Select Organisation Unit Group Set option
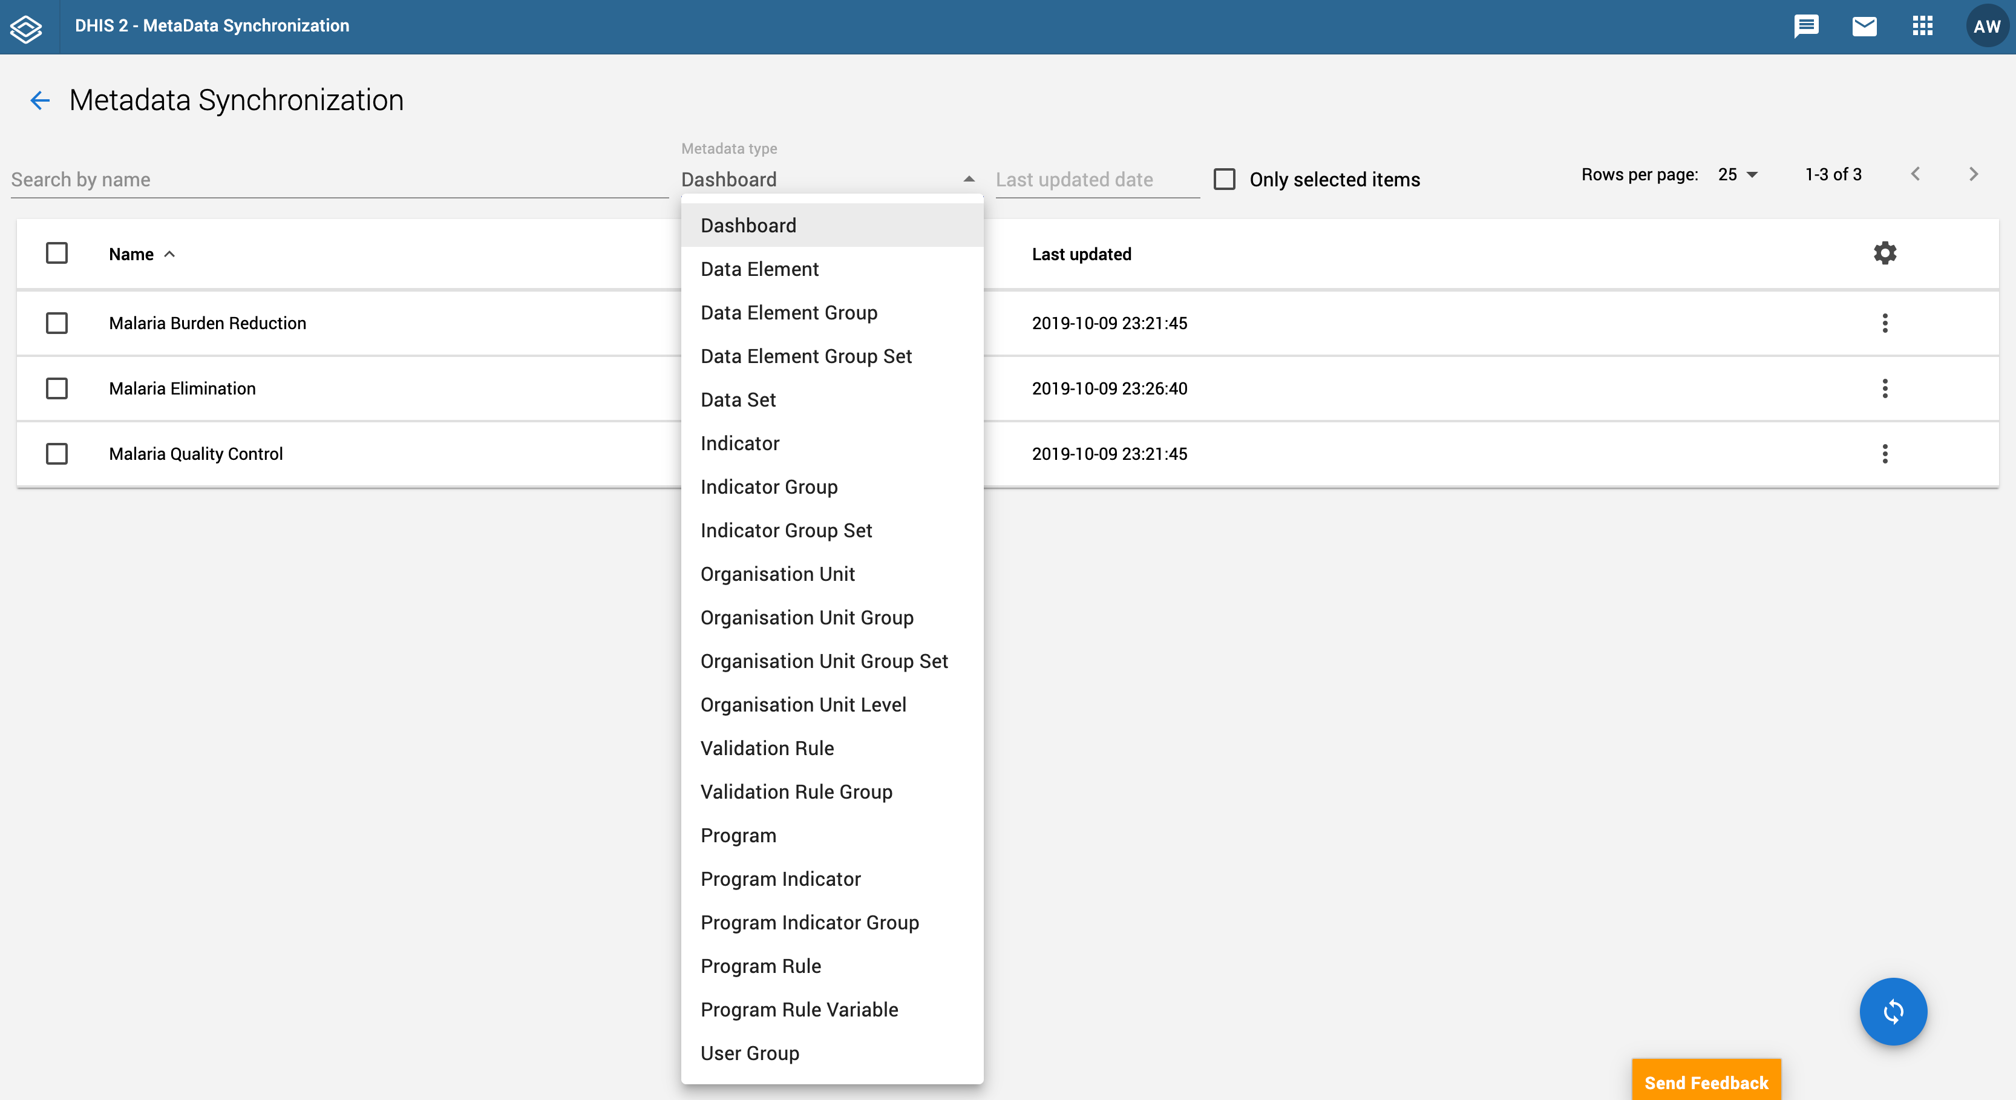The image size is (2016, 1100). 823,662
